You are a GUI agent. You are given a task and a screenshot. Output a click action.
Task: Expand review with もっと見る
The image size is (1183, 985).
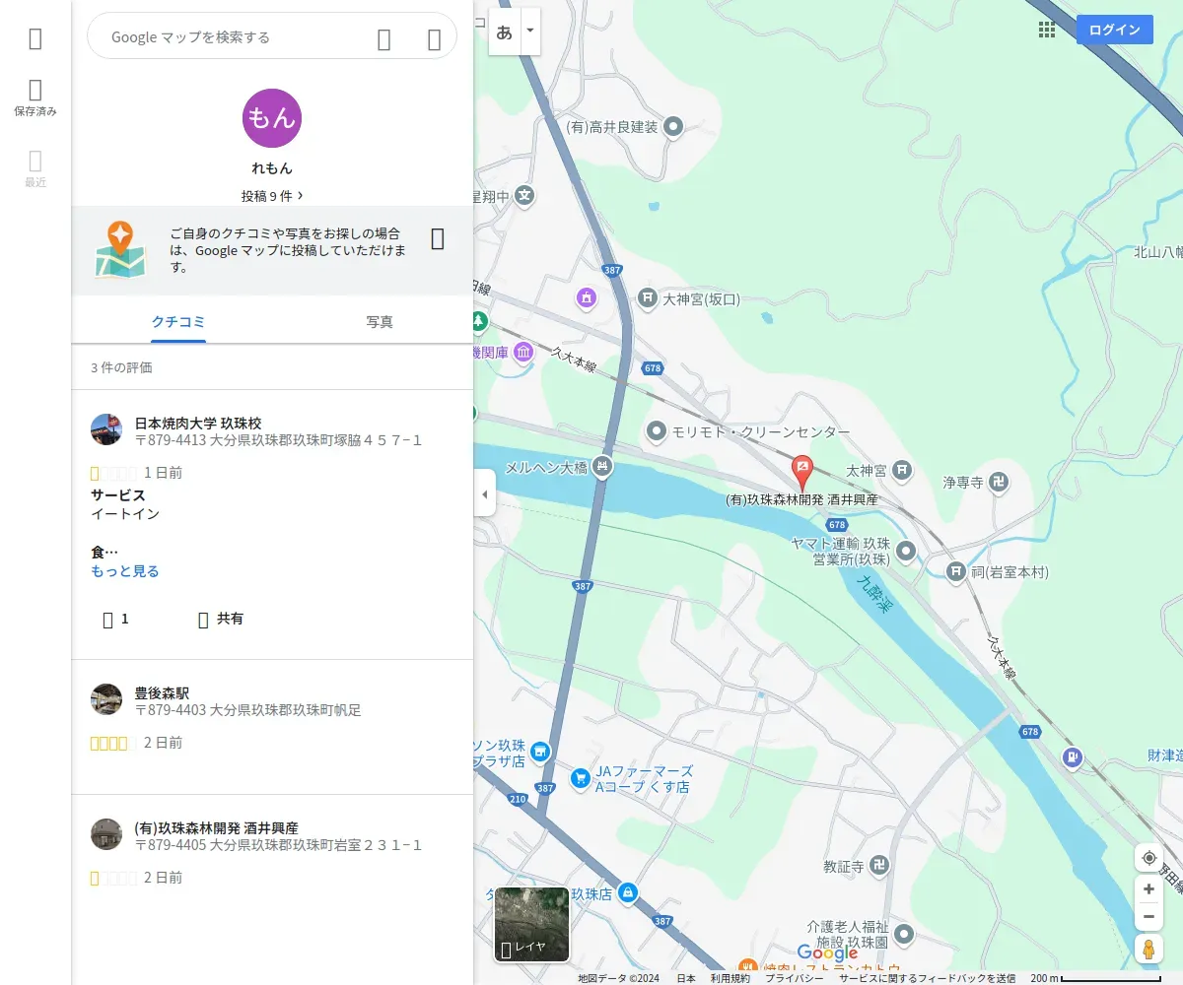click(x=125, y=571)
